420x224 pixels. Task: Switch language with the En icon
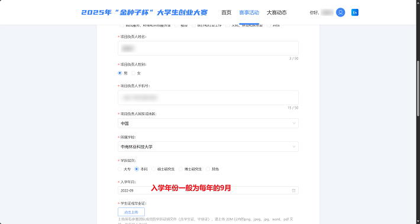(x=355, y=12)
